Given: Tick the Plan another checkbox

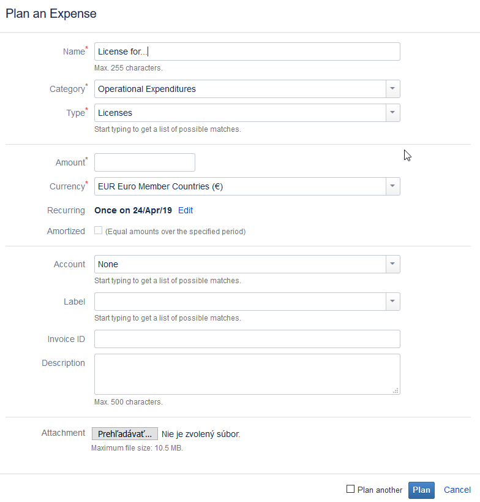Looking at the screenshot, I should click(x=351, y=489).
